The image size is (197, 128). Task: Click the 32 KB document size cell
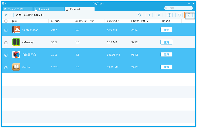pyautogui.click(x=135, y=42)
